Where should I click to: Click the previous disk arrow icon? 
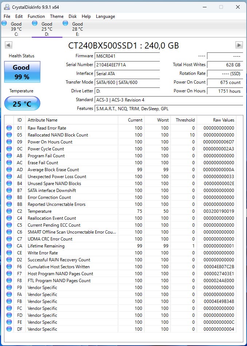(8, 45)
